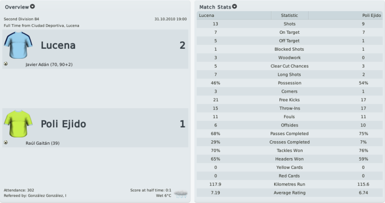Click the Lucena team name link
This screenshot has width=385, height=203.
[58, 45]
